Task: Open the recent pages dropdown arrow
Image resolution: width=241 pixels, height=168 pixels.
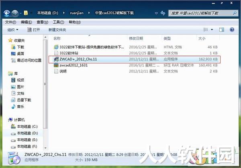Action: point(20,14)
